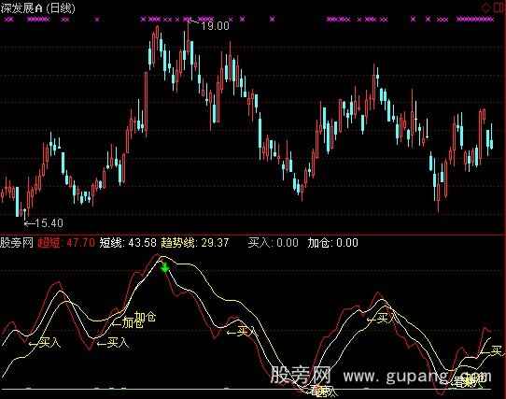Viewport: 506px width, 399px height.
Task: Select the candlestick marked with 19.00 high
Action: [189, 38]
